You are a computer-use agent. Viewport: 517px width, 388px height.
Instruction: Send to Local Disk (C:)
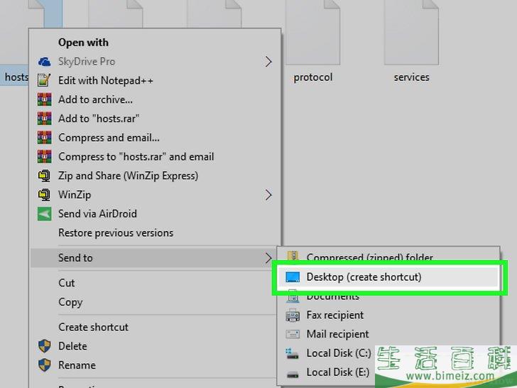coord(339,353)
